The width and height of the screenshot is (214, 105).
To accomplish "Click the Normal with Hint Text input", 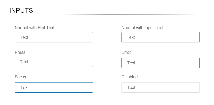I will tap(54, 37).
